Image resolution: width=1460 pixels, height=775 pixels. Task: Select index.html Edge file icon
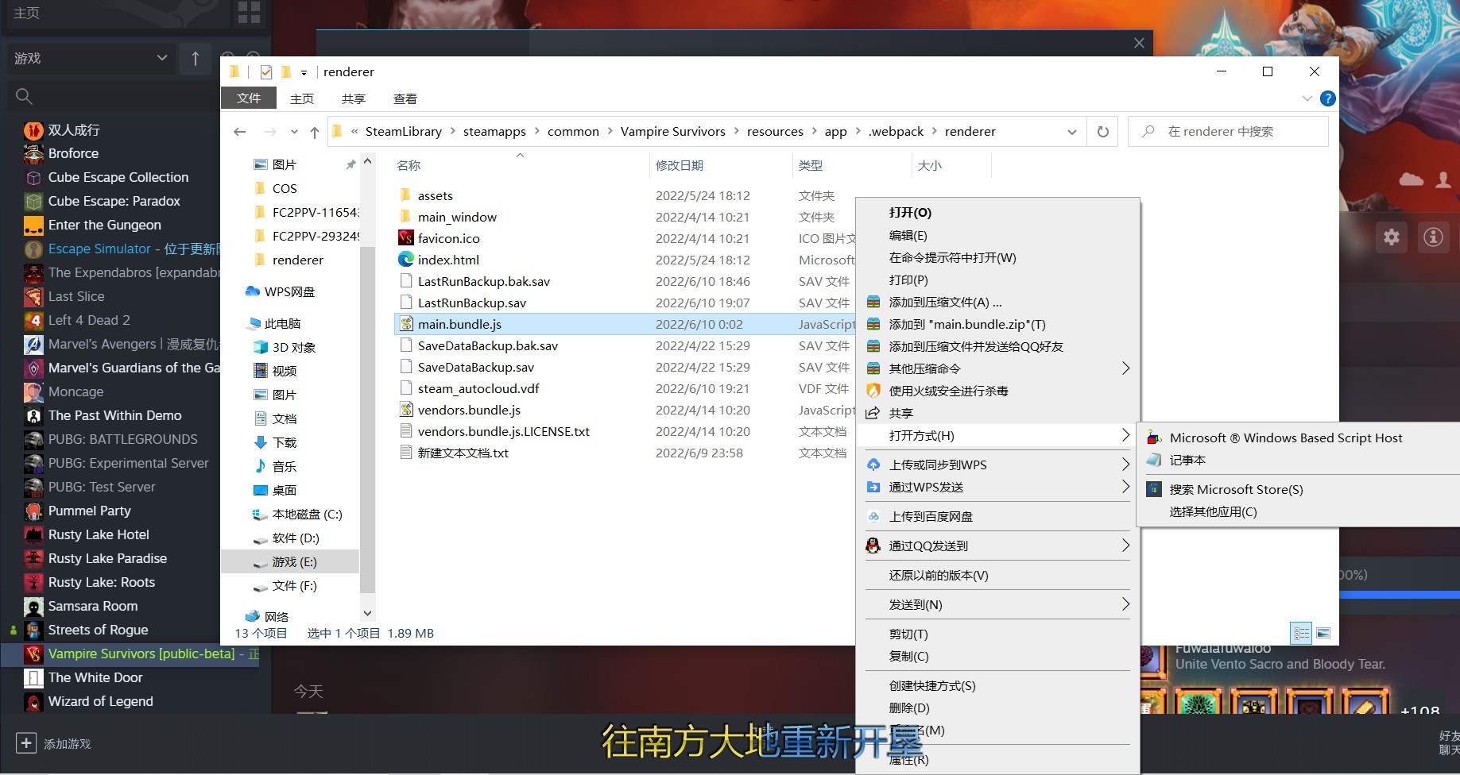(405, 260)
